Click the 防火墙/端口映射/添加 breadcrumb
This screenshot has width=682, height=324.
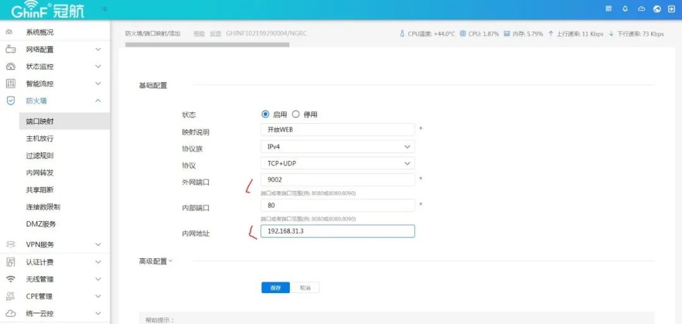coord(153,33)
